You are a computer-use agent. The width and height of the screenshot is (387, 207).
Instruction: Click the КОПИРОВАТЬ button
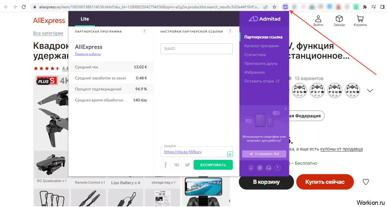click(x=213, y=165)
